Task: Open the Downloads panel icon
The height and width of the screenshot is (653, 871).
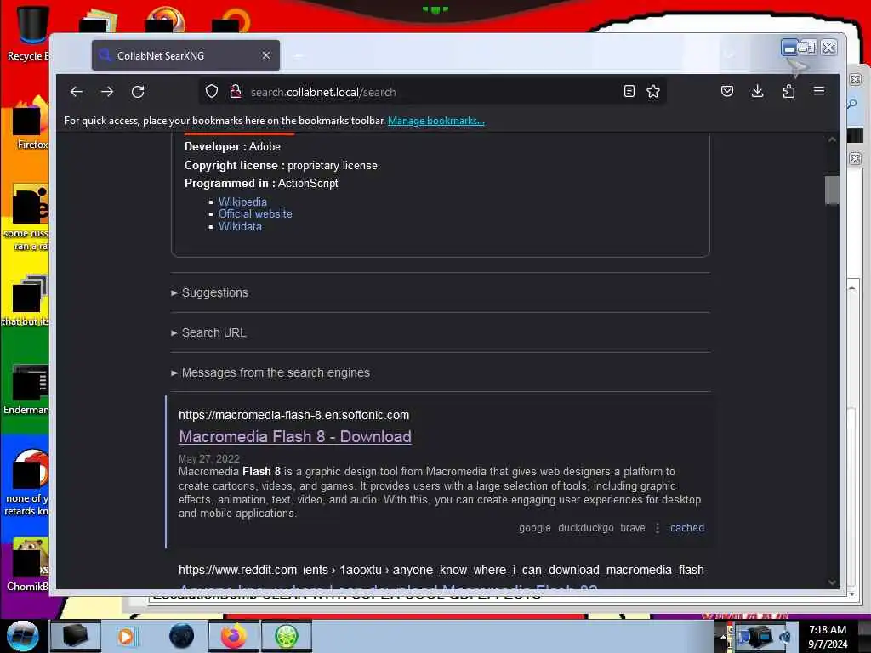Action: pos(757,91)
